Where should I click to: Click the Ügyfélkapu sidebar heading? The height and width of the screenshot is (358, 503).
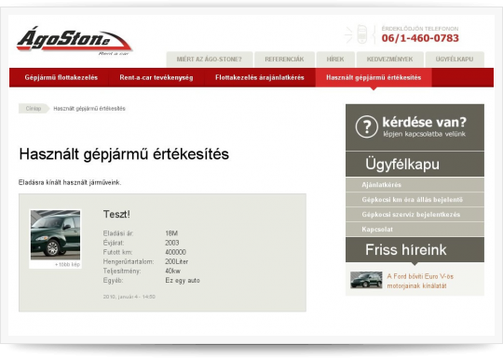click(x=402, y=165)
